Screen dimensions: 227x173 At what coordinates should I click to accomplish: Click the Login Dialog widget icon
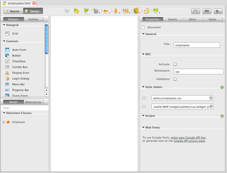click(7, 78)
